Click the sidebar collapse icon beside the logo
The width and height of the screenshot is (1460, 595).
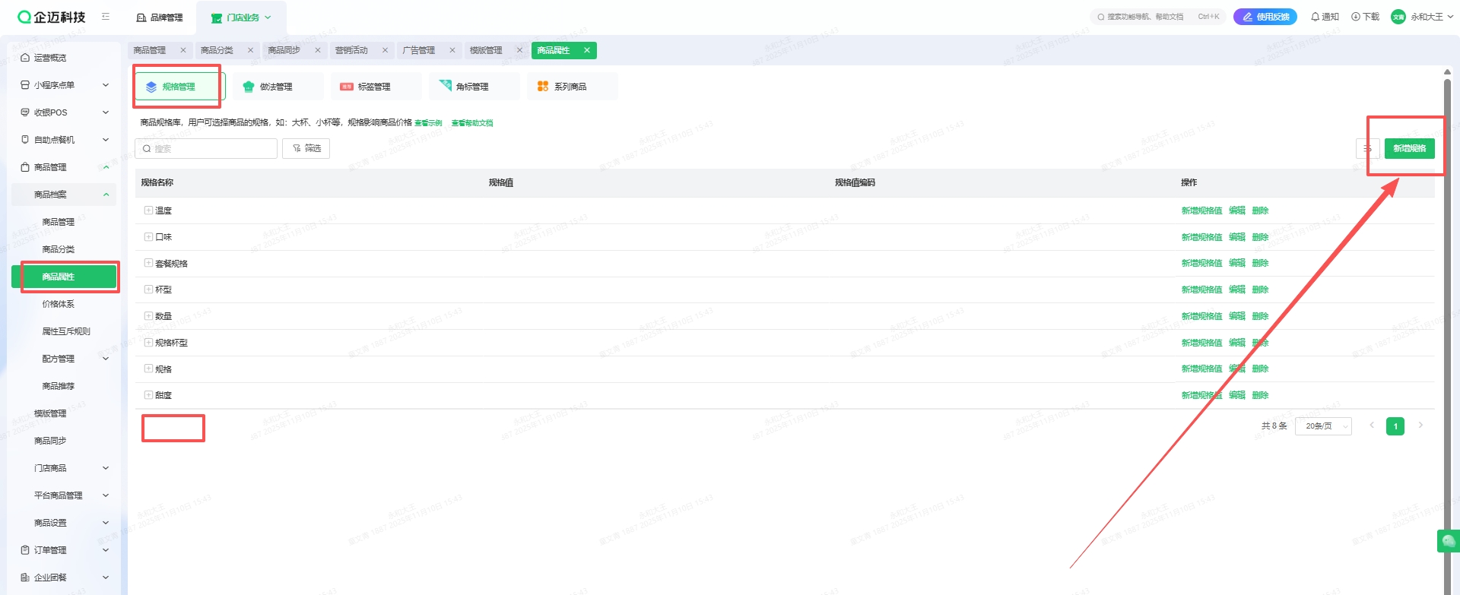(x=106, y=17)
